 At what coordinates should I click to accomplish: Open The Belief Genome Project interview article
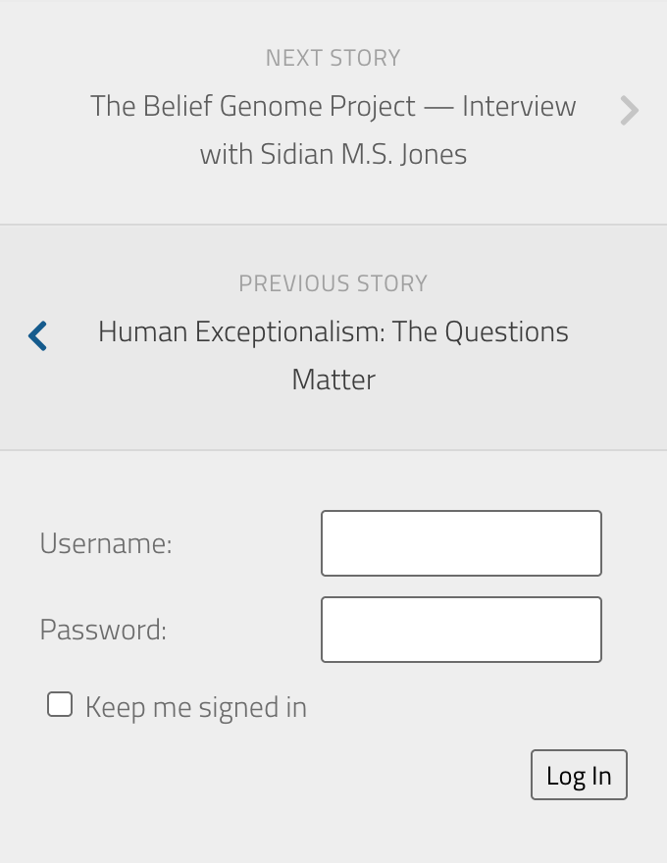pyautogui.click(x=333, y=128)
